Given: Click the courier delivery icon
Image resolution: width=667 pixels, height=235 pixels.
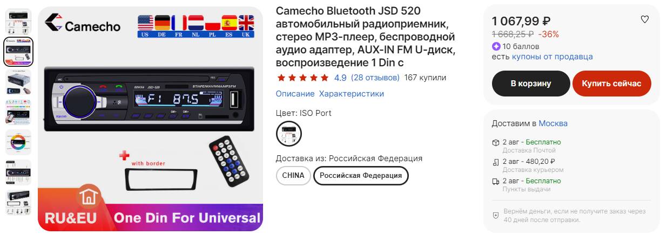Looking at the screenshot, I should click(495, 162).
